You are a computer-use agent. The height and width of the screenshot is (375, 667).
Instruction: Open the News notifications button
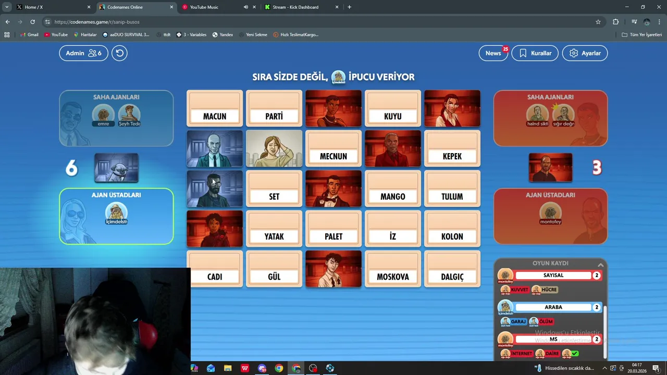pos(493,53)
